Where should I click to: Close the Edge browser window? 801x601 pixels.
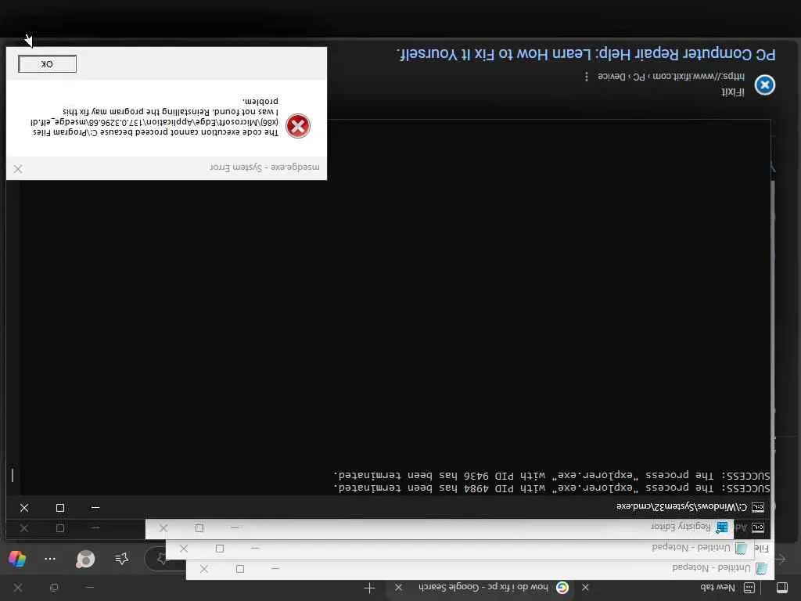coord(18,588)
